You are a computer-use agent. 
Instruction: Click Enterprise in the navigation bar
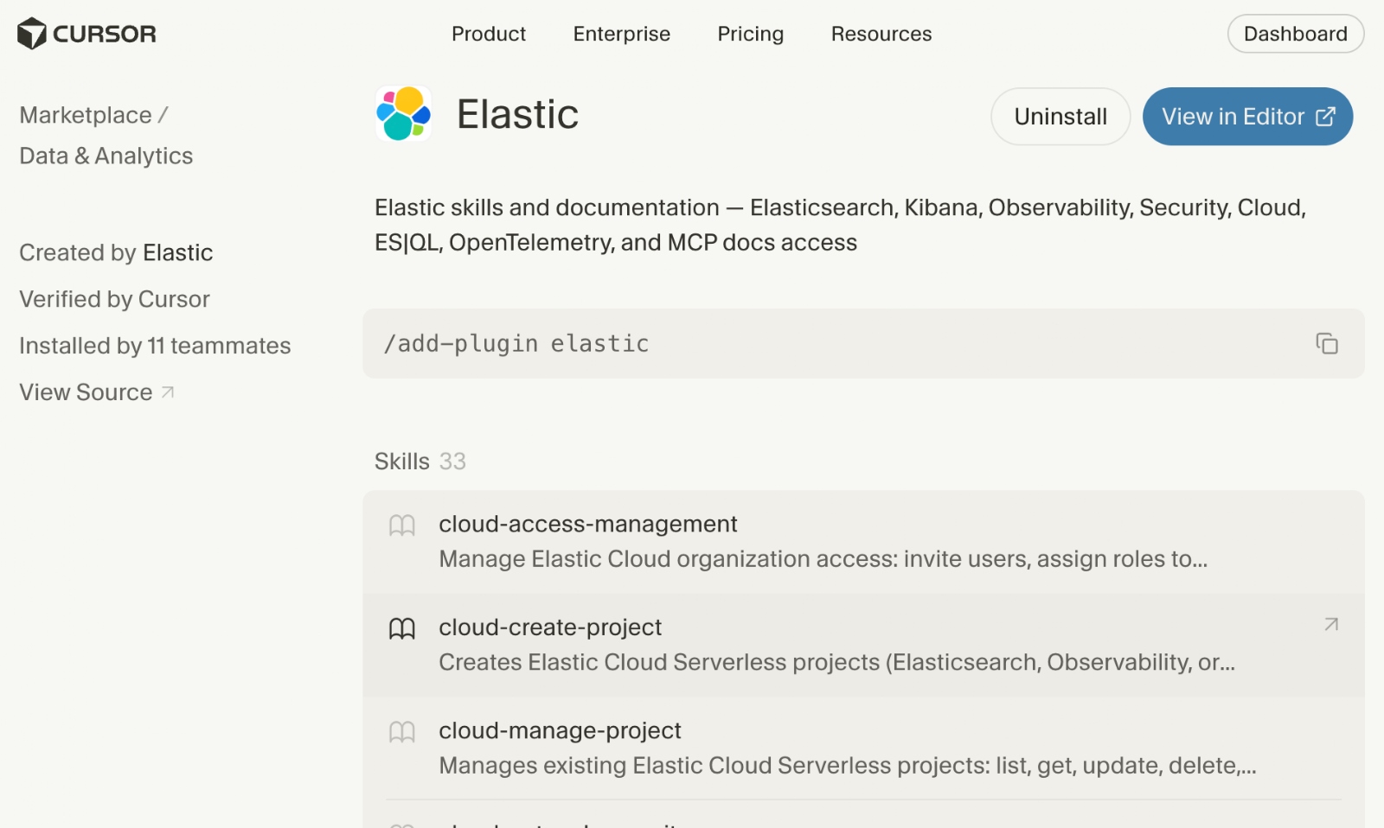(x=621, y=34)
